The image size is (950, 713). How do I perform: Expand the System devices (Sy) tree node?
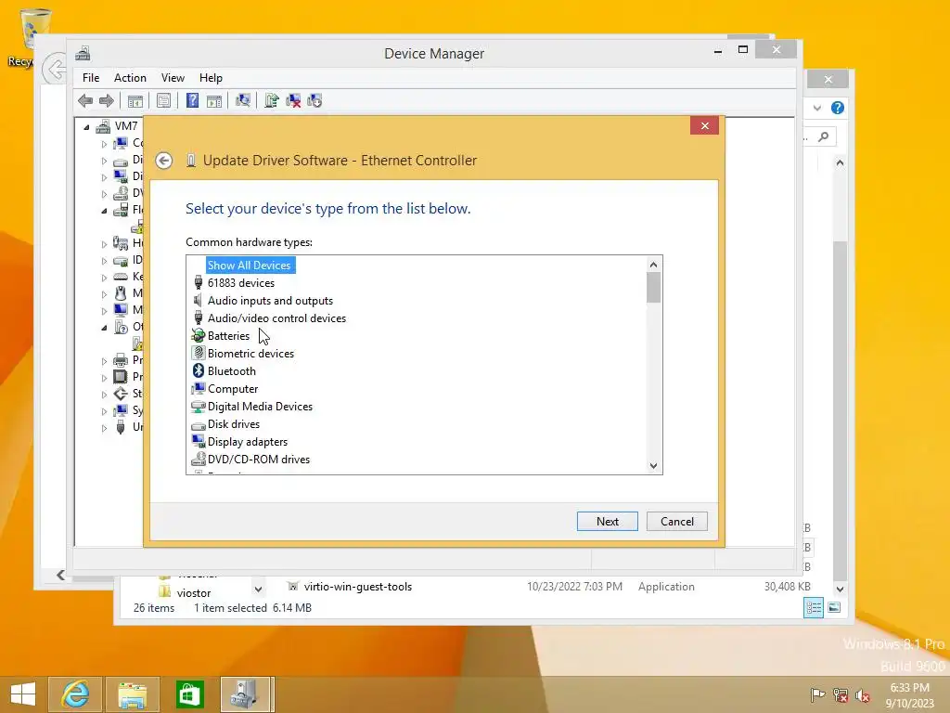104,411
